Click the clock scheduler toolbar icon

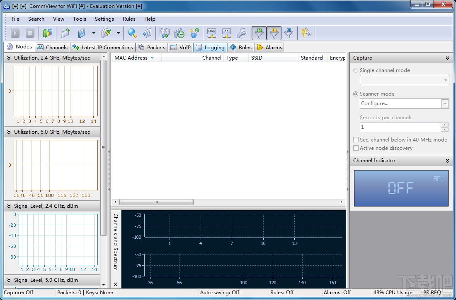[x=179, y=33]
